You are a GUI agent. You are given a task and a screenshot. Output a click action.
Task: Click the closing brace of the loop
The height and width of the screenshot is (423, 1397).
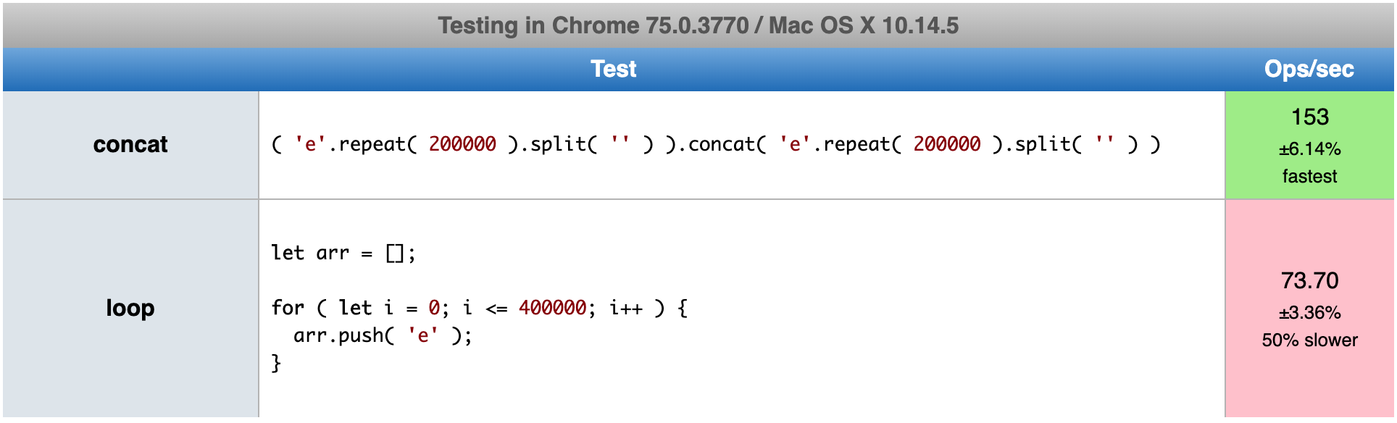tap(276, 363)
